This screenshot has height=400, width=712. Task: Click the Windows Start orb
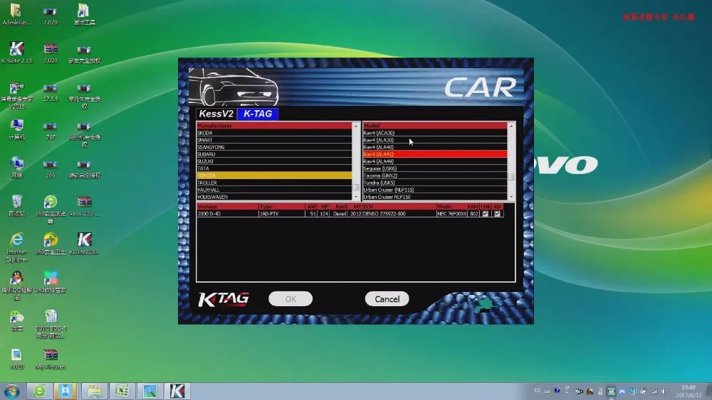coord(11,391)
